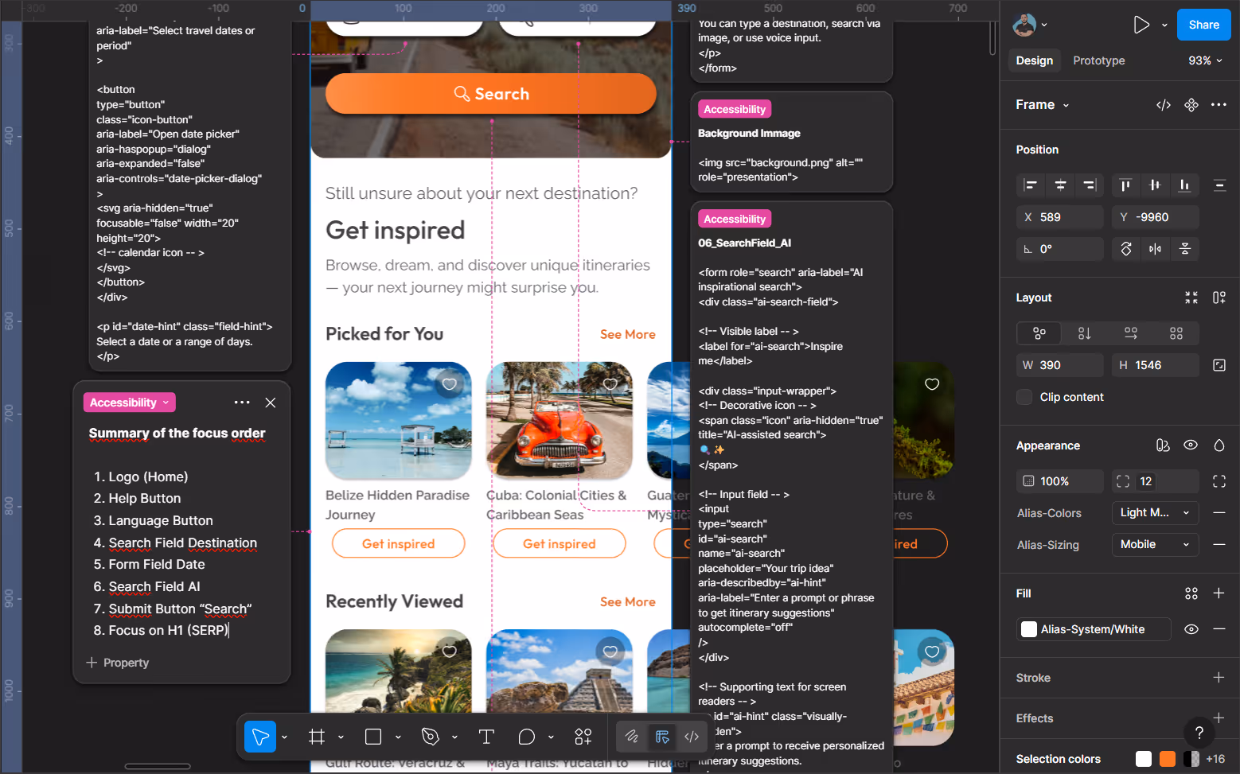Click the white selection color swatch
Image resolution: width=1240 pixels, height=774 pixels.
coord(1144,759)
